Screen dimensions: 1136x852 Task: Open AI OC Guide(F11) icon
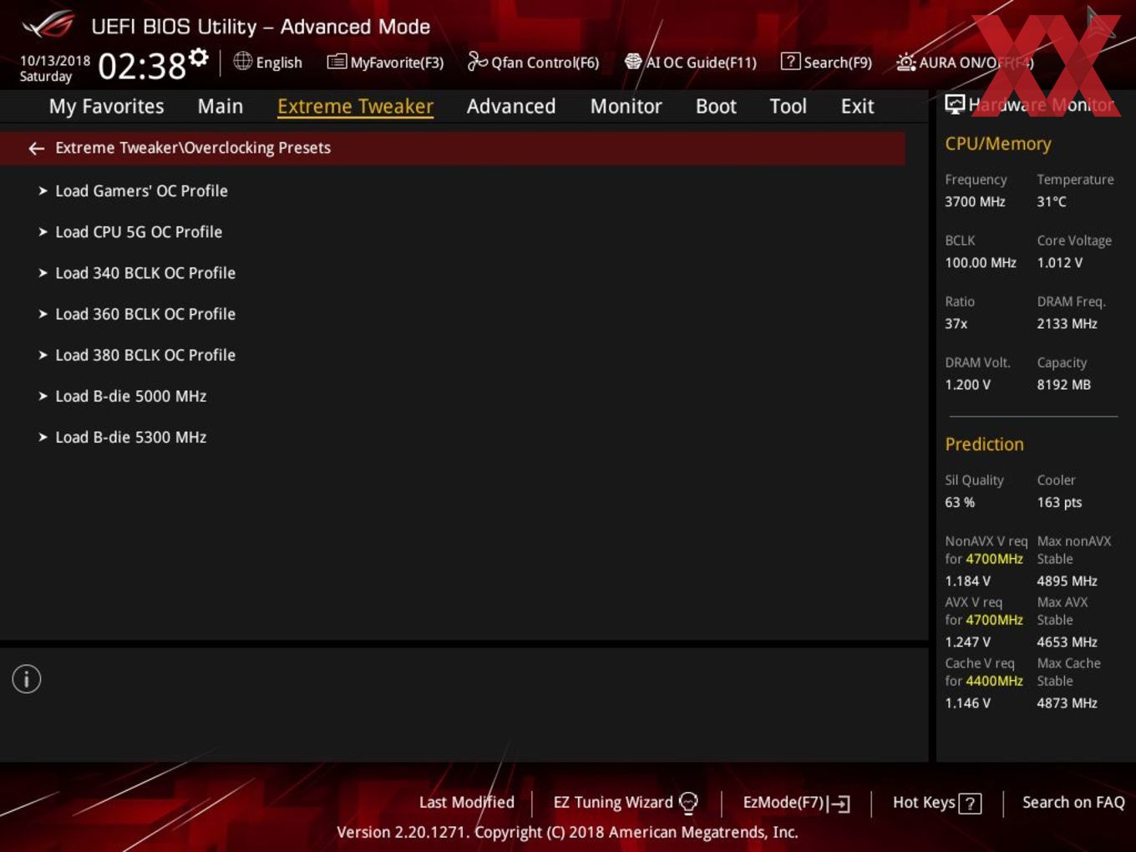pos(633,62)
